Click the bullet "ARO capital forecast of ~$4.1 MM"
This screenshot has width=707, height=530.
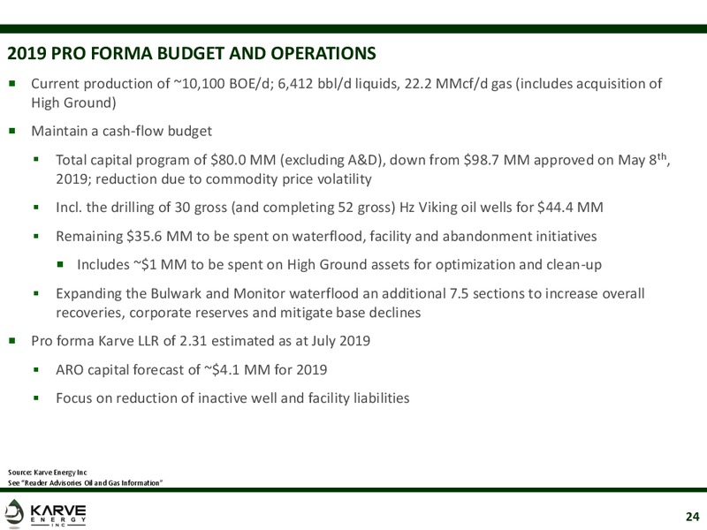[x=191, y=370]
